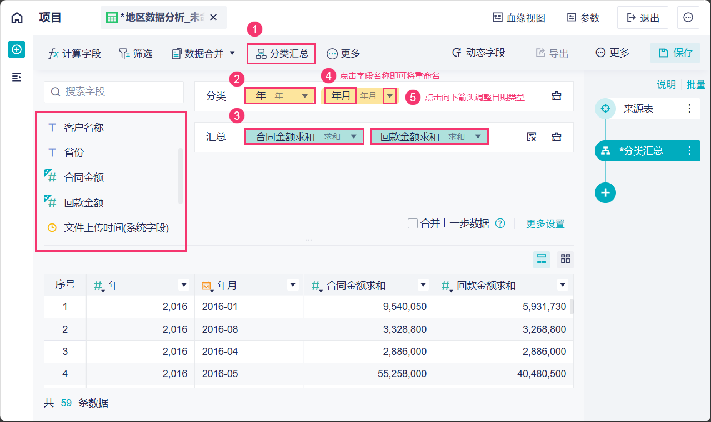Click the 搜索字段 search field
Viewport: 711px width, 422px height.
(114, 91)
